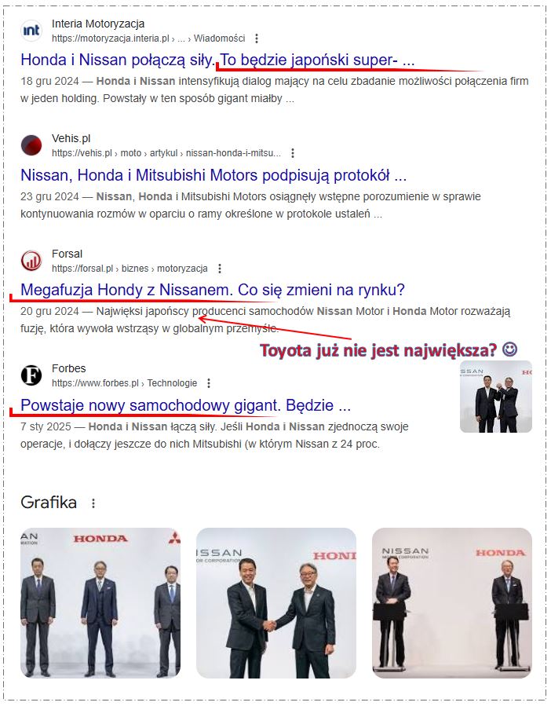The width and height of the screenshot is (551, 706).
Task: Click the Interia Motoryzacja site favicon
Action: pos(31,31)
